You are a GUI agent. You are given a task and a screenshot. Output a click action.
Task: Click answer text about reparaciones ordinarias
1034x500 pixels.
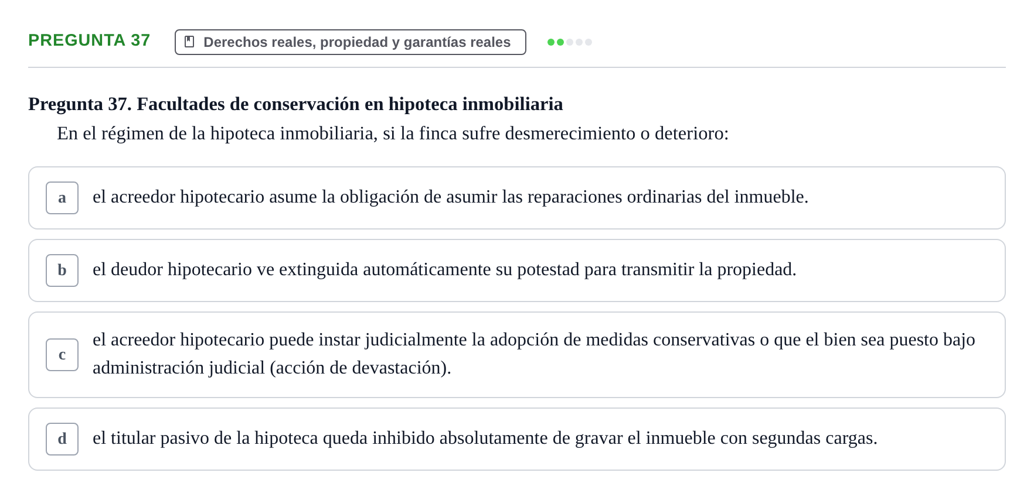450,197
